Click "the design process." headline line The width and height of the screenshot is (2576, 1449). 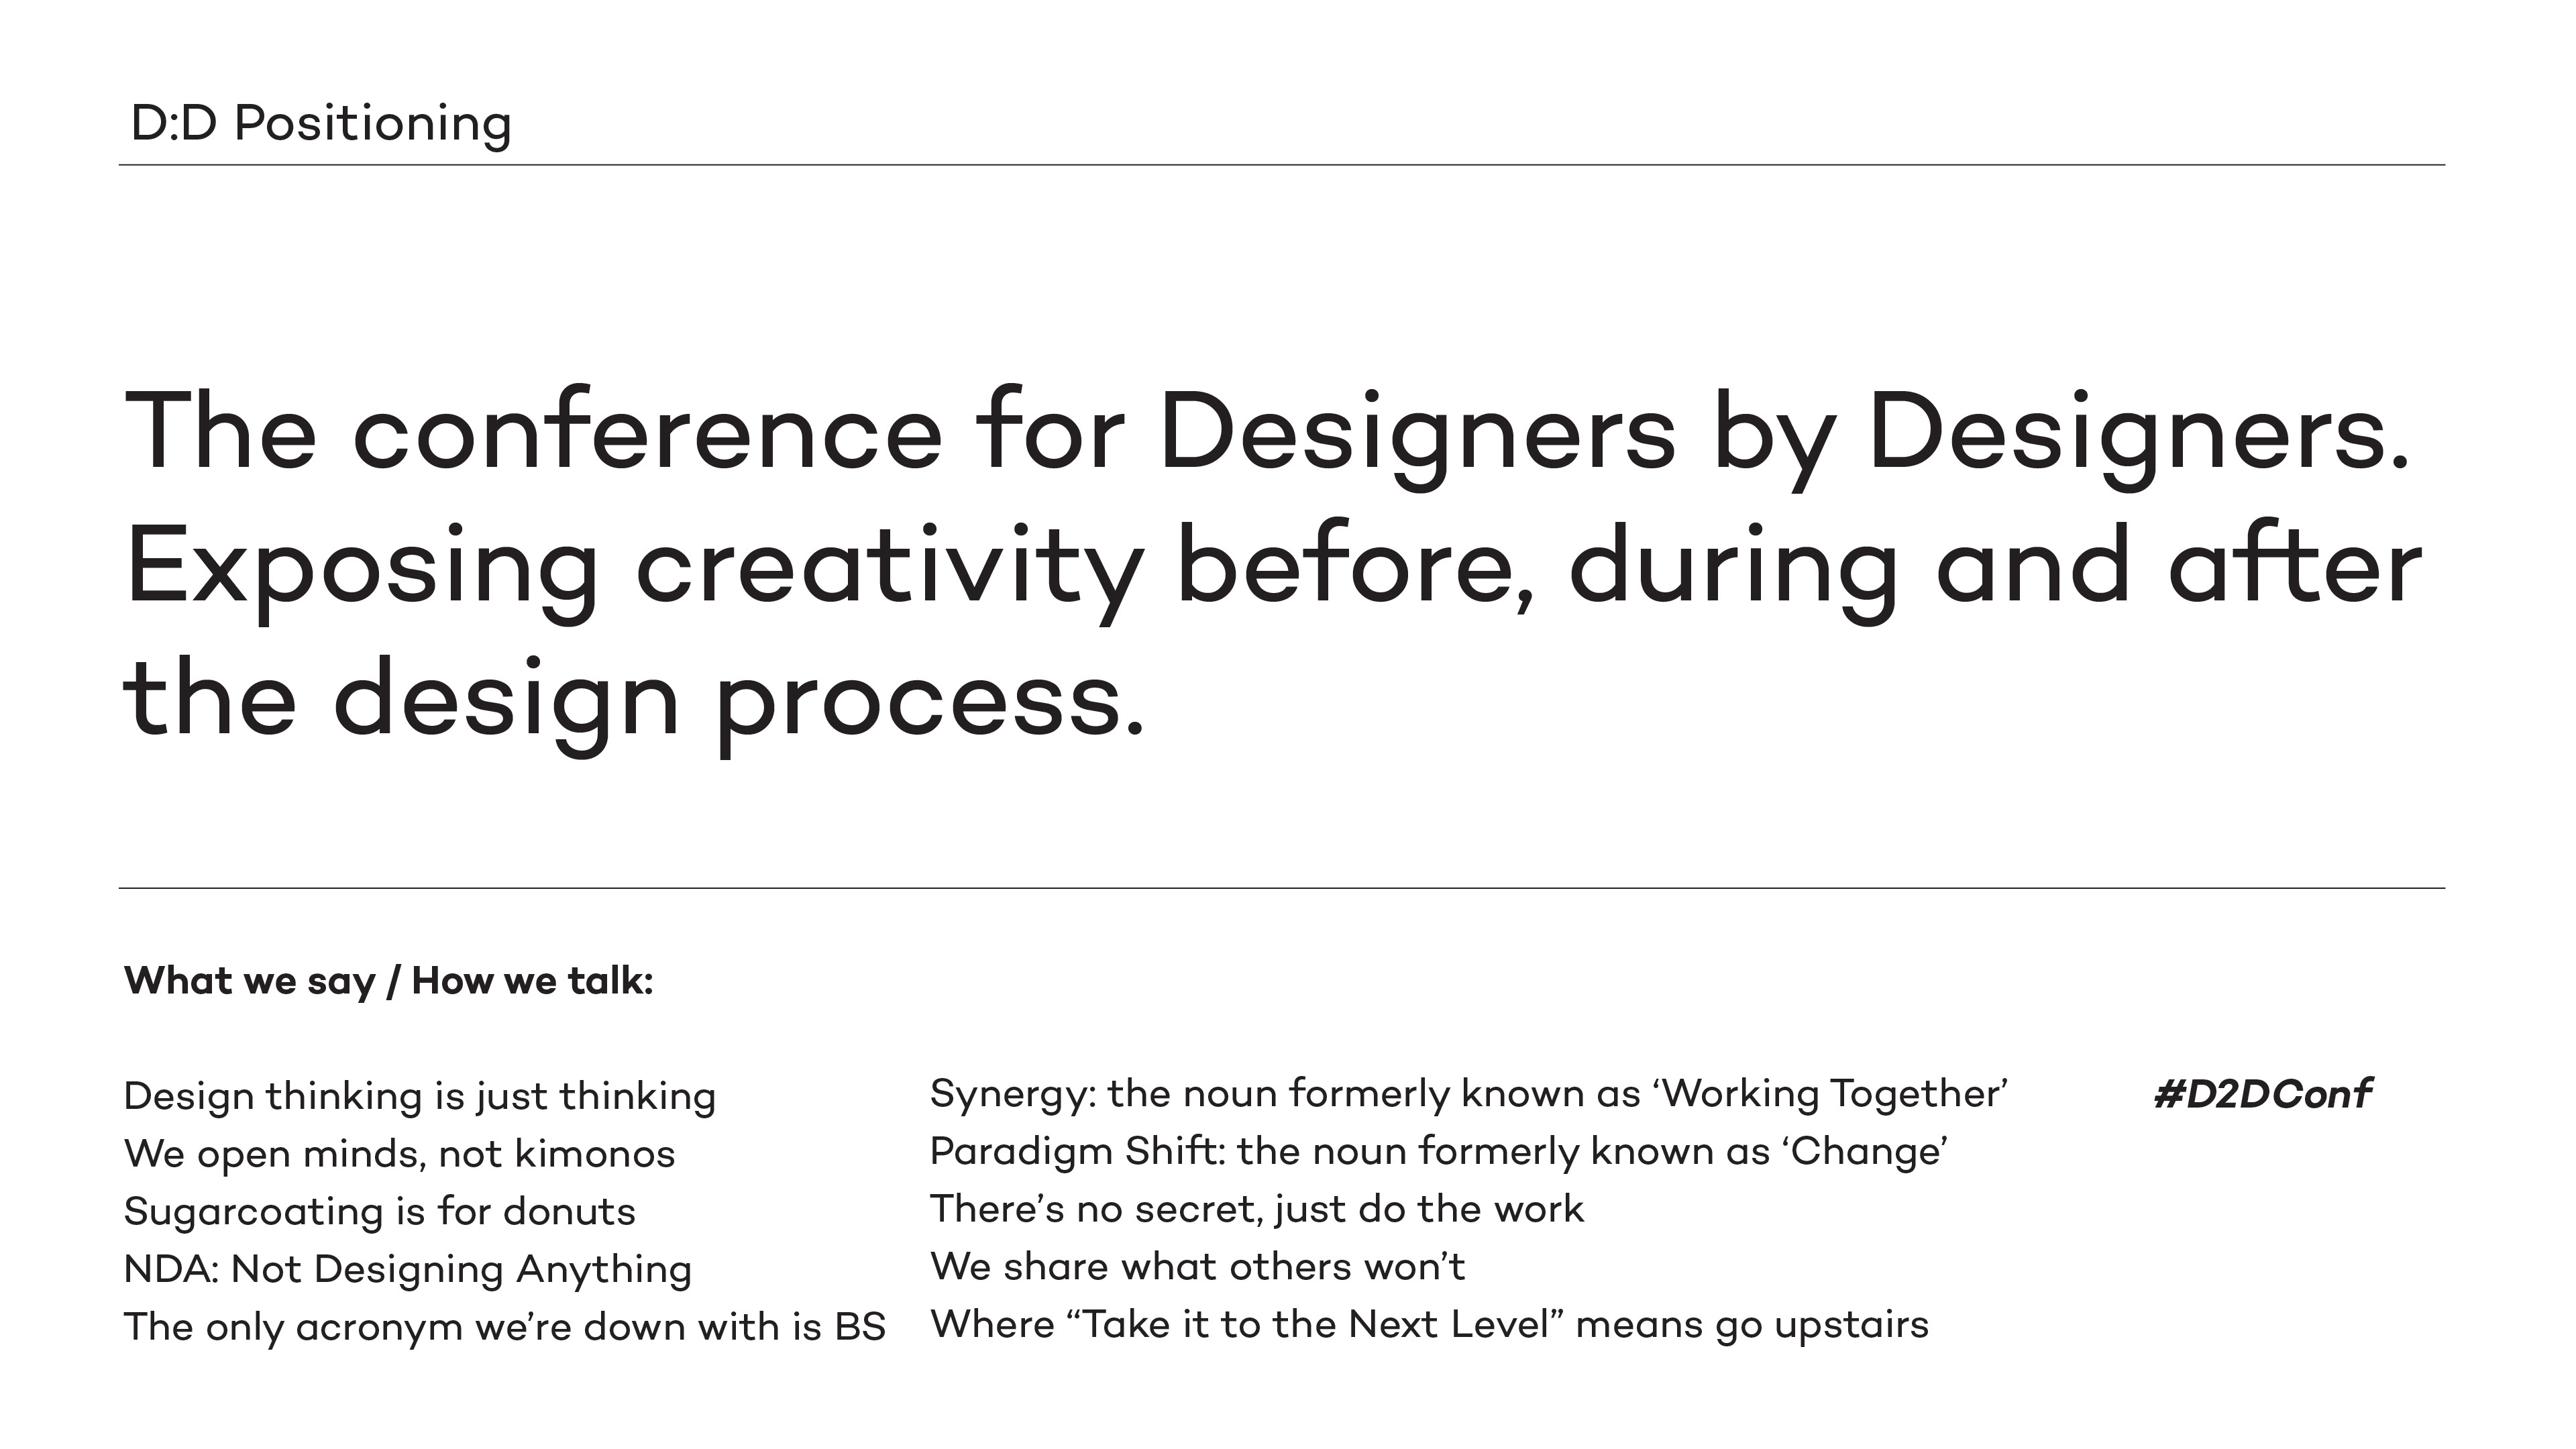point(633,702)
